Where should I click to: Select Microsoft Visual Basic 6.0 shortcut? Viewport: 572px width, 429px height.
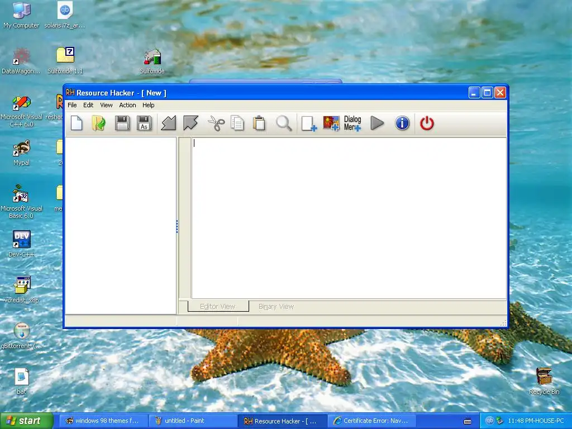[x=21, y=202]
